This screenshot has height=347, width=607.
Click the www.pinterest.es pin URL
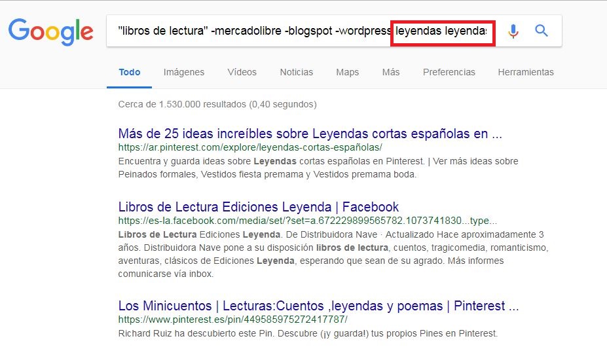point(232,320)
